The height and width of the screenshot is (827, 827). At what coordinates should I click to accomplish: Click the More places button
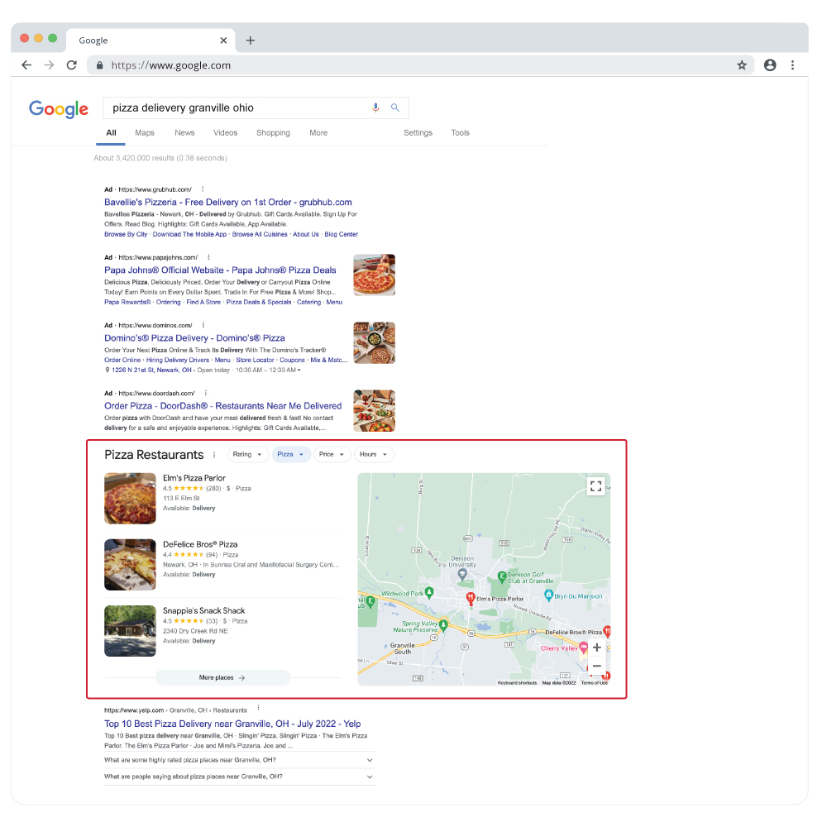pos(222,678)
